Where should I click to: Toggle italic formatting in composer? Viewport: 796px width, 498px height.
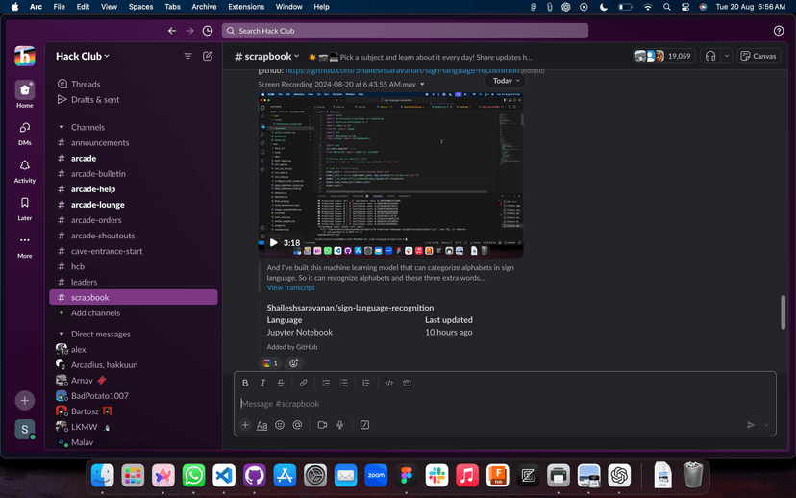[x=263, y=383]
